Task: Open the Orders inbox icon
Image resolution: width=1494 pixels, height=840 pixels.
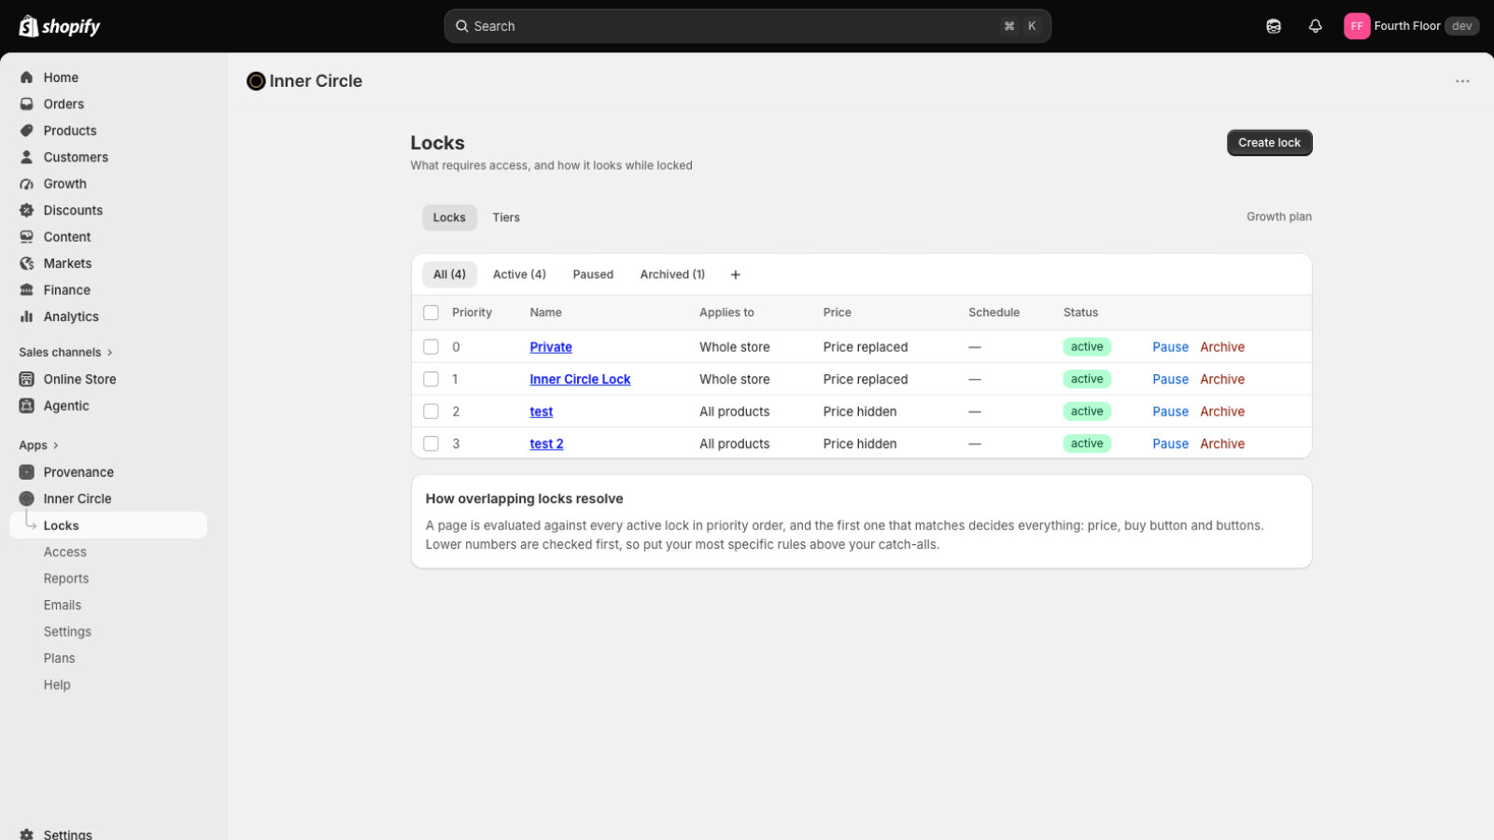Action: pyautogui.click(x=27, y=104)
